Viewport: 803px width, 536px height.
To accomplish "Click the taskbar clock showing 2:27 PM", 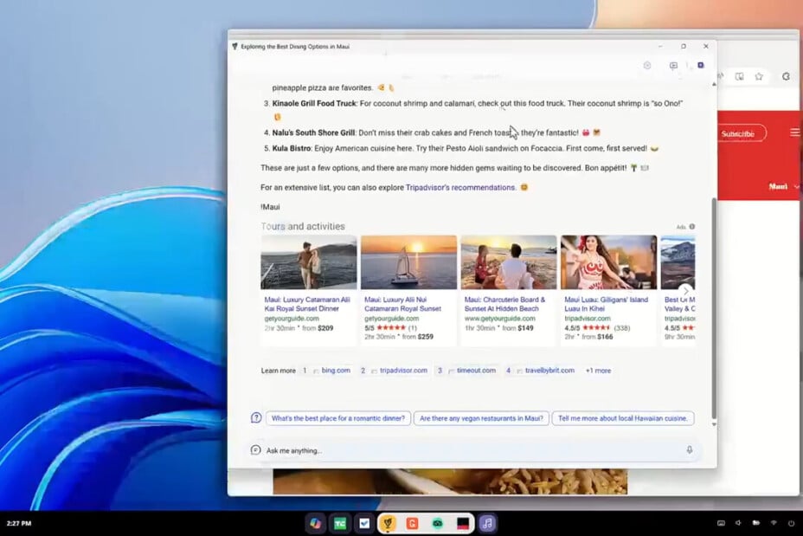I will pyautogui.click(x=19, y=523).
